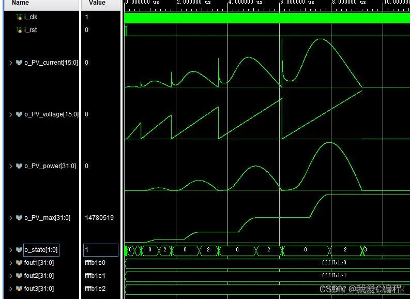The height and width of the screenshot is (299, 410).
Task: Select the fout1[31:0] signal name
Action: [39, 263]
